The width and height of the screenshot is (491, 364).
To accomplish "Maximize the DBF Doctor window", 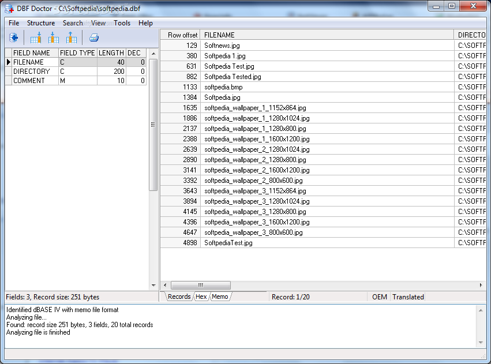I will click(x=452, y=6).
